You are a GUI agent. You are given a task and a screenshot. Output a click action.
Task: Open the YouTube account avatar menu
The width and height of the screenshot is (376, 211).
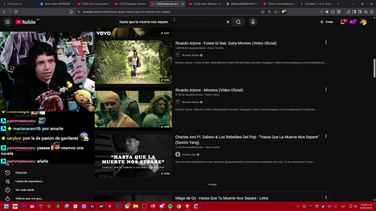coord(363,22)
